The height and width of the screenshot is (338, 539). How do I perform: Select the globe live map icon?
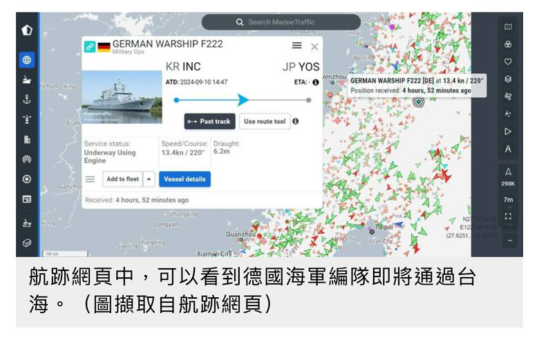(x=27, y=60)
